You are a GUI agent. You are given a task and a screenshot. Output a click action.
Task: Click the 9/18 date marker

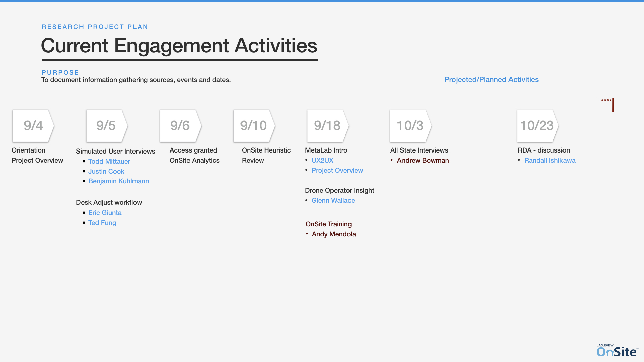[x=328, y=126]
